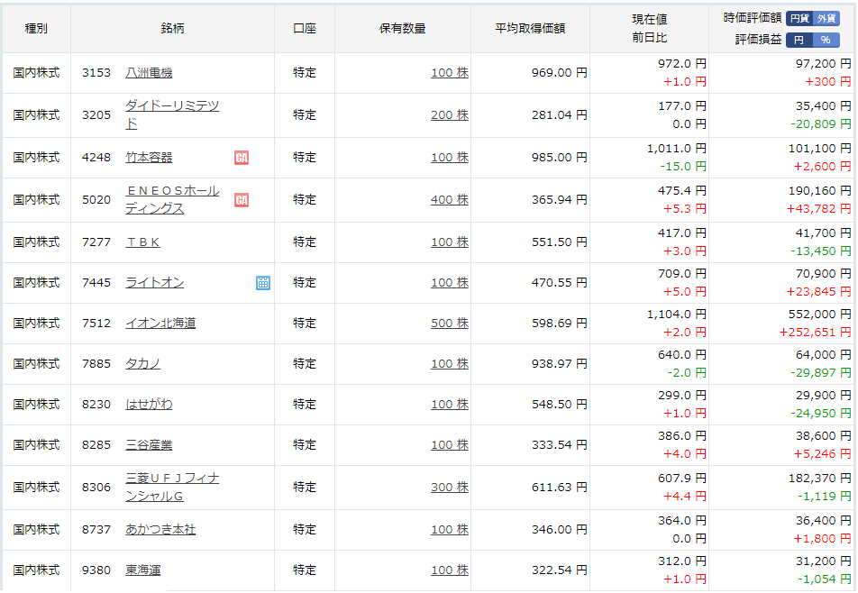This screenshot has height=593, width=858.
Task: Open the ライトオン stock link
Action: tap(155, 282)
